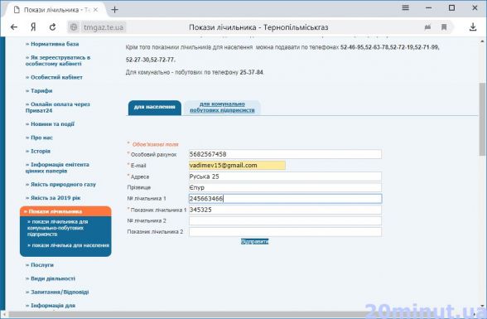
Task: Switch to 'для комунально побутових підприємств' tab
Action: pyautogui.click(x=222, y=108)
